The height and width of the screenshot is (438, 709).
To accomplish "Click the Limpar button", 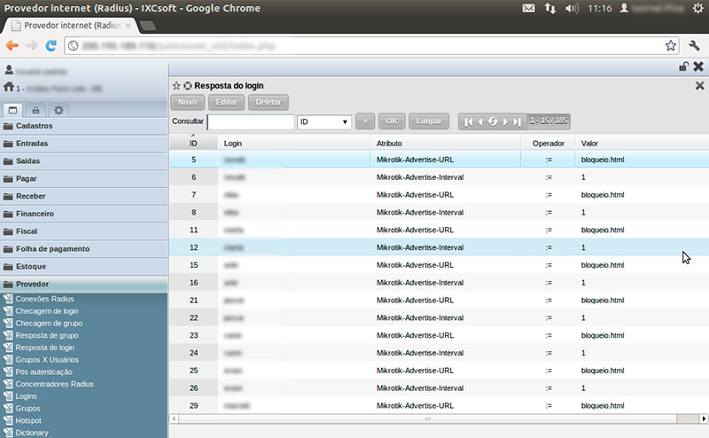I will [x=429, y=121].
